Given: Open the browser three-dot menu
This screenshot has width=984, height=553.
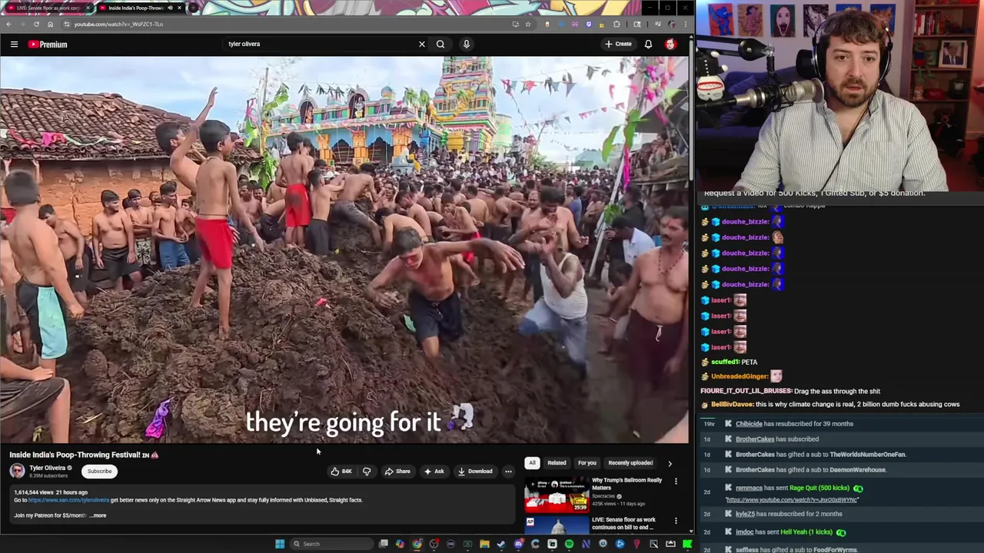Looking at the screenshot, I should click(686, 24).
